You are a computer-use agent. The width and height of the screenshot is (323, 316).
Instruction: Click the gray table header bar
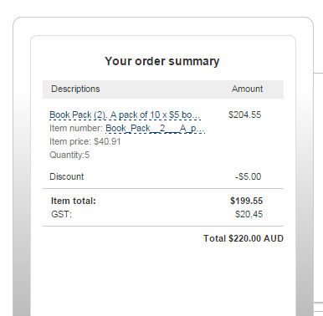(163, 89)
